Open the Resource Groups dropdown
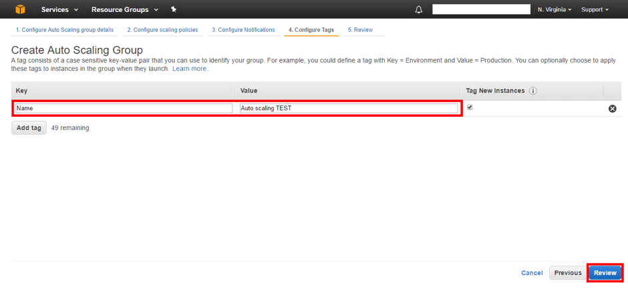Image resolution: width=628 pixels, height=289 pixels. point(125,10)
